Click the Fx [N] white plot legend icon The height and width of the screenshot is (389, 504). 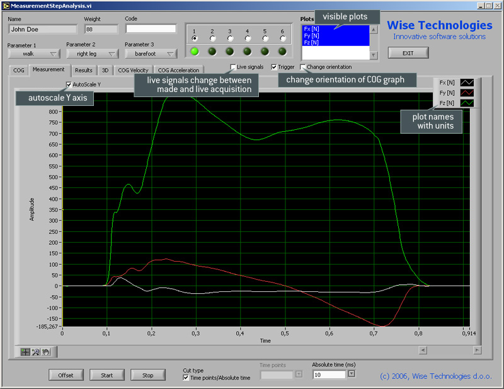tap(467, 83)
